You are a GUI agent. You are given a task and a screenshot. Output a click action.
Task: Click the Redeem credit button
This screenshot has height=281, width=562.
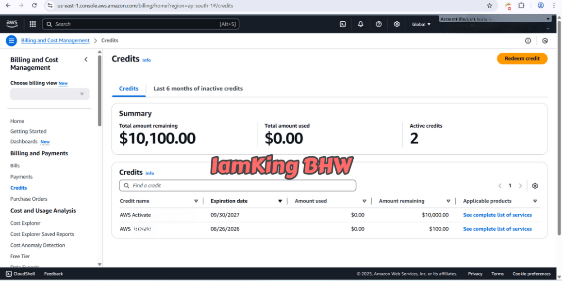[x=522, y=59]
